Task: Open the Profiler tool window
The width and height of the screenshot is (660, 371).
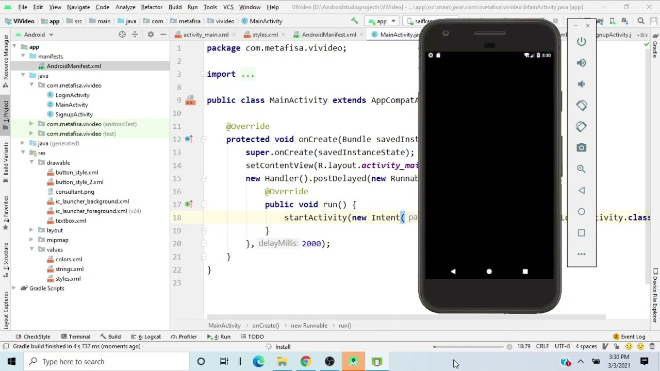Action: click(x=184, y=337)
